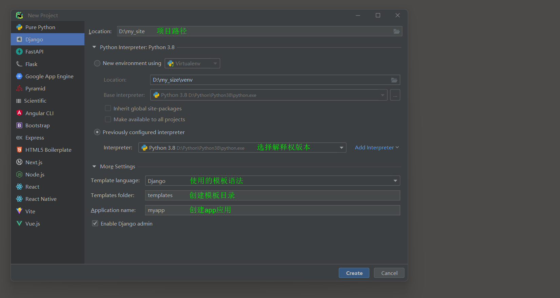This screenshot has height=298, width=560.
Task: Click the project Location text field
Action: point(260,31)
